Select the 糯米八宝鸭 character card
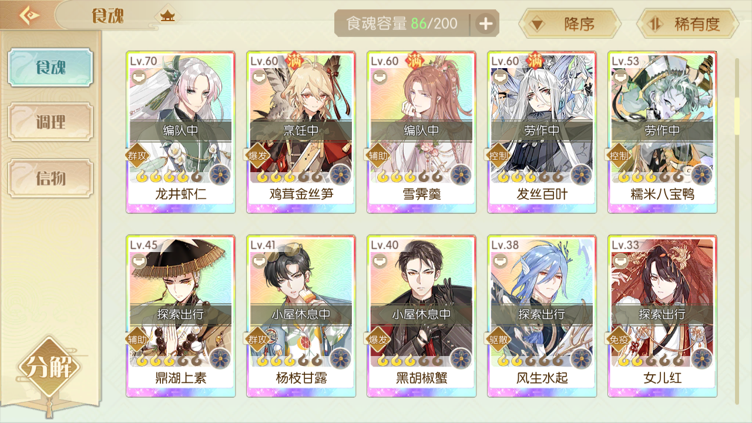The height and width of the screenshot is (423, 752). [x=662, y=132]
